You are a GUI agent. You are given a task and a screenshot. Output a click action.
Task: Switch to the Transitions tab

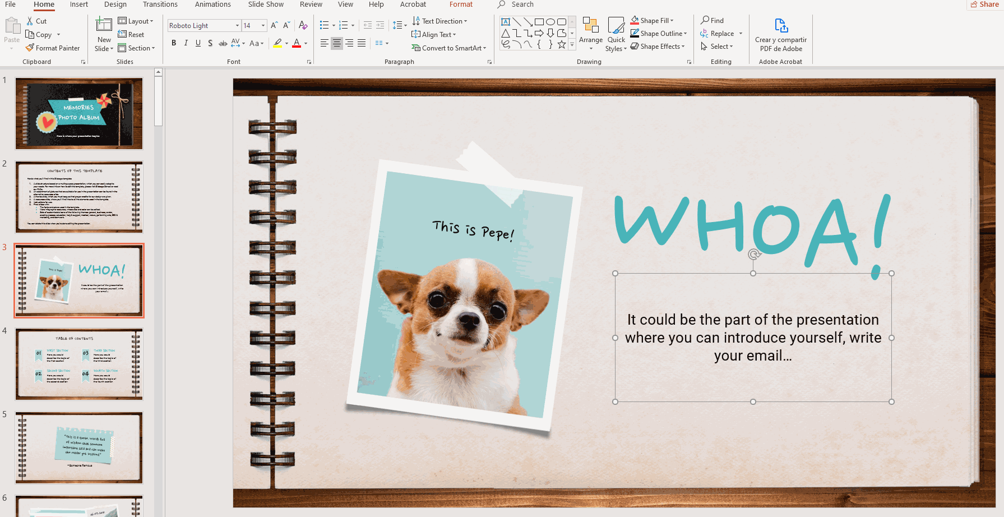pyautogui.click(x=160, y=4)
